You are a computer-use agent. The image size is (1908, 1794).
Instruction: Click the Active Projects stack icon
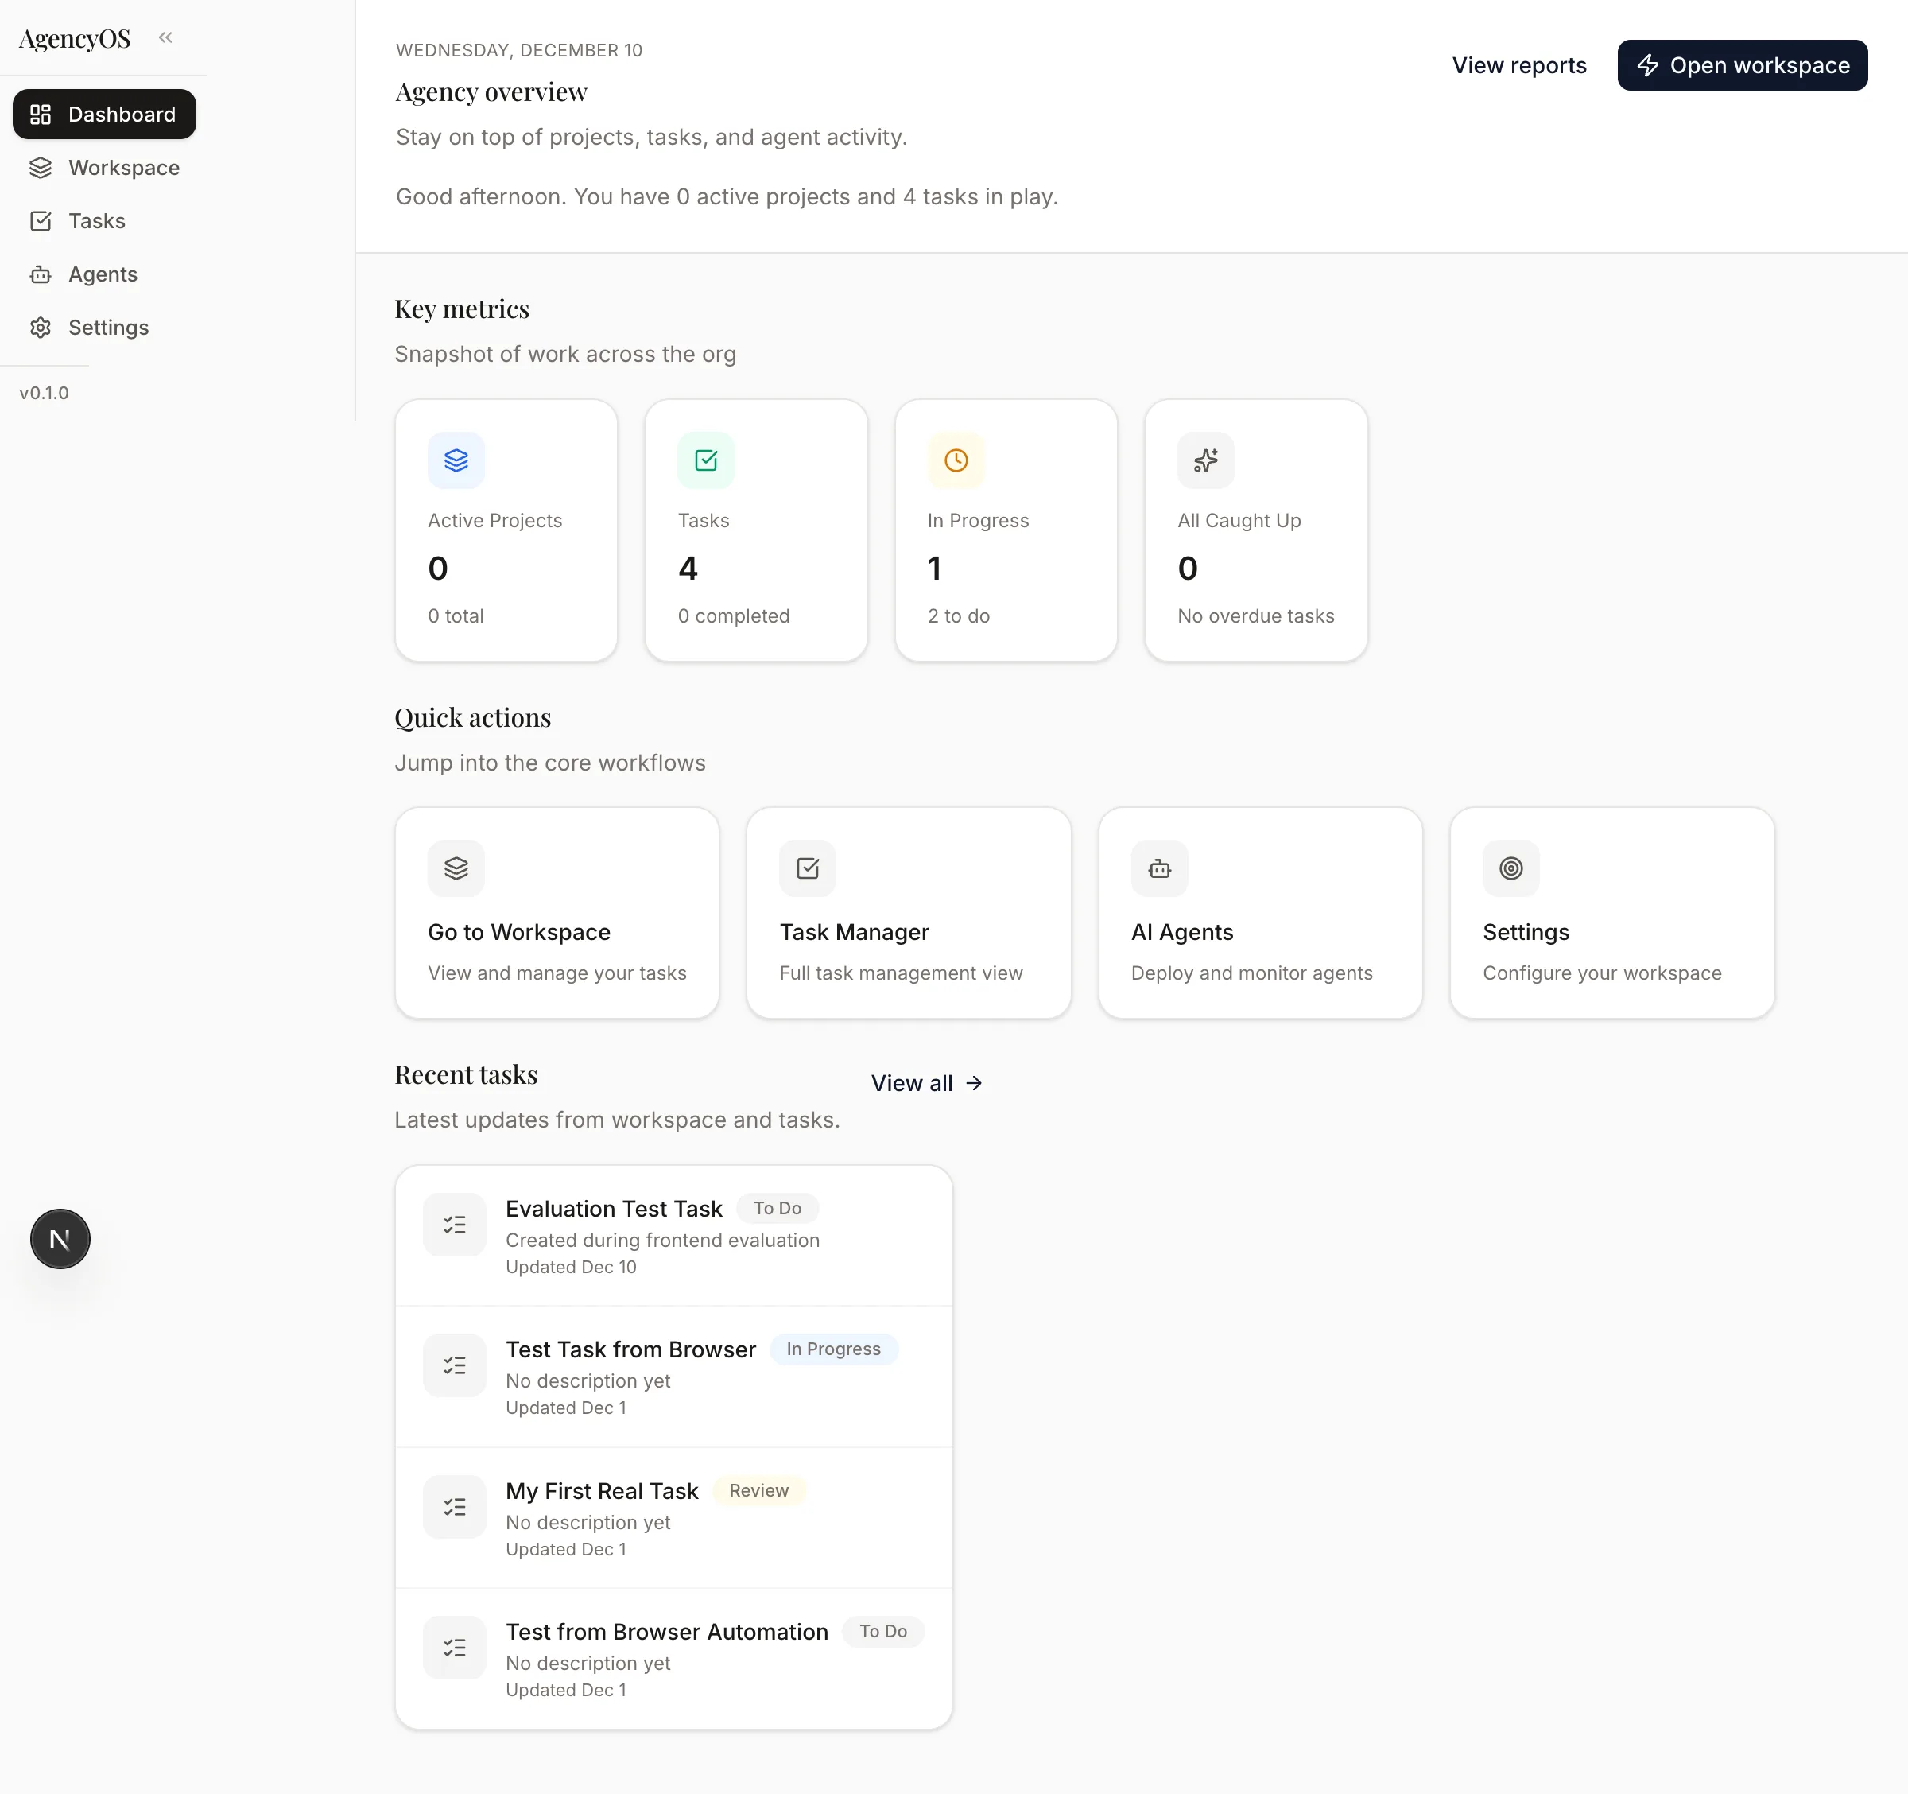456,460
